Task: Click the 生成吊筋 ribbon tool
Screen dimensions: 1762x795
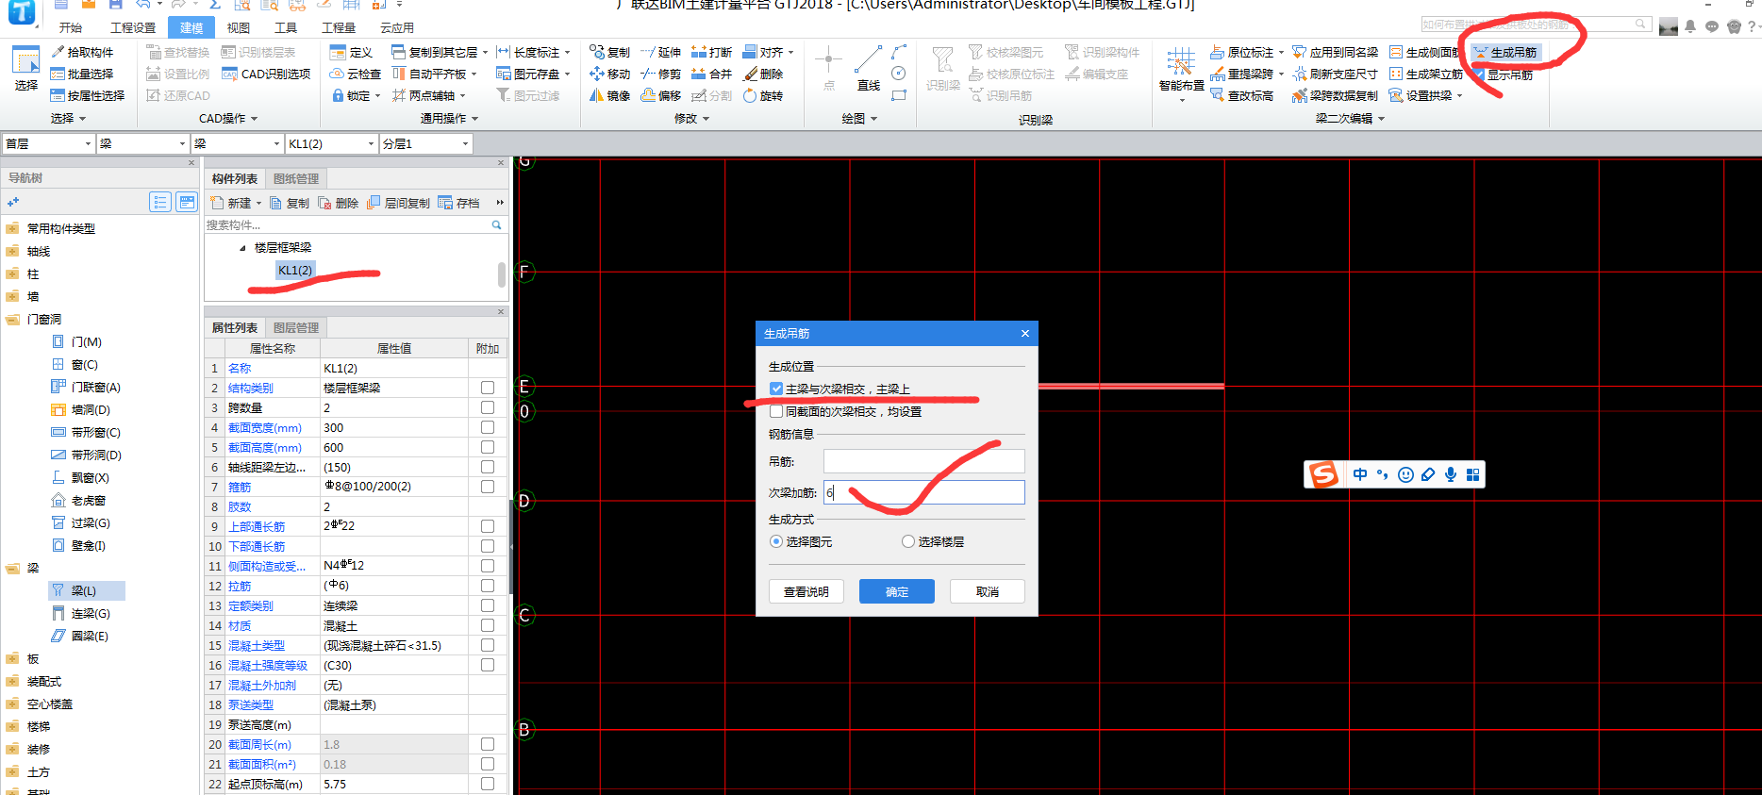Action: pos(1505,52)
